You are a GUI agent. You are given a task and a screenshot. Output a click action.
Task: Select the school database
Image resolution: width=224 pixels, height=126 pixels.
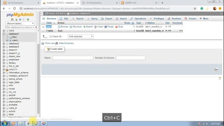click(12, 111)
